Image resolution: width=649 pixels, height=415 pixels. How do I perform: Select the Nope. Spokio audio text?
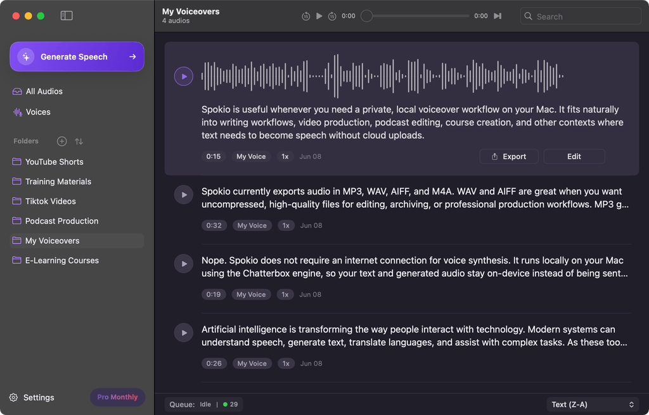tap(414, 267)
